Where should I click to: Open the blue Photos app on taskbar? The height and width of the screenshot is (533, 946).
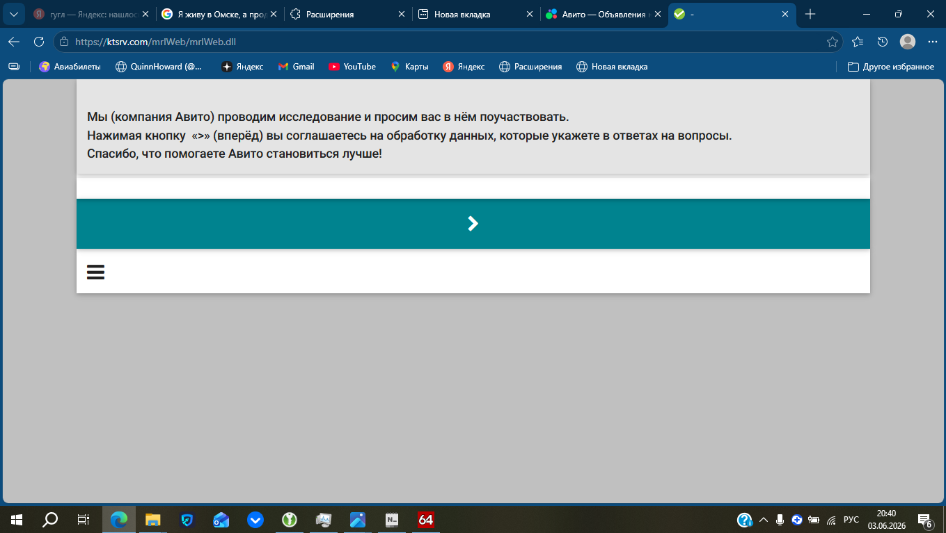(x=358, y=519)
